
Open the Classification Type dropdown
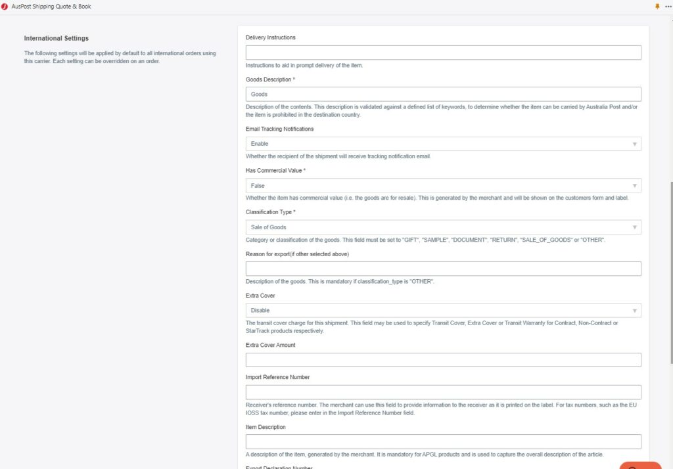pos(444,227)
